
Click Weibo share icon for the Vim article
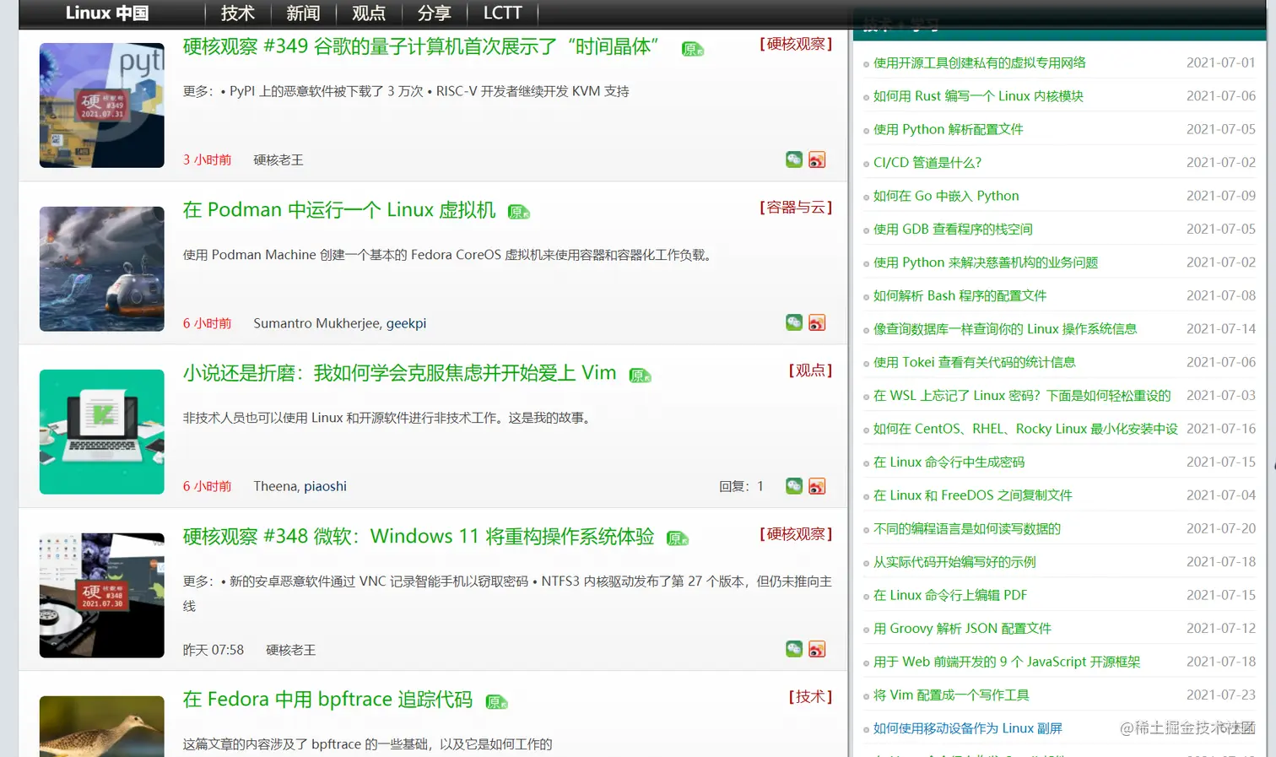coord(817,485)
